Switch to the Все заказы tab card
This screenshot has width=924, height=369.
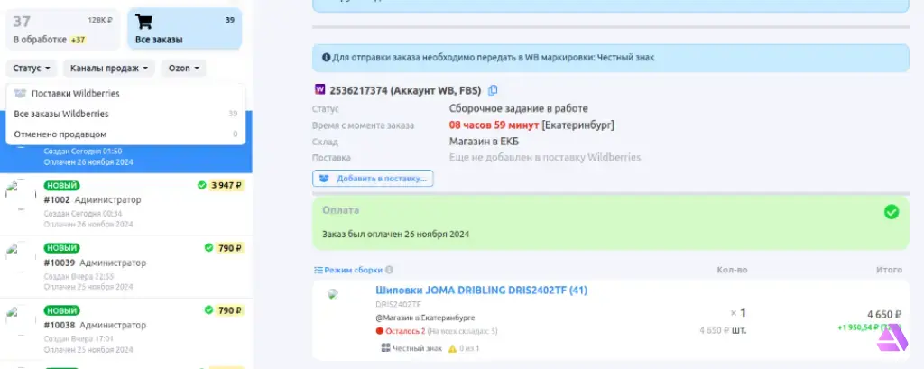coord(184,30)
